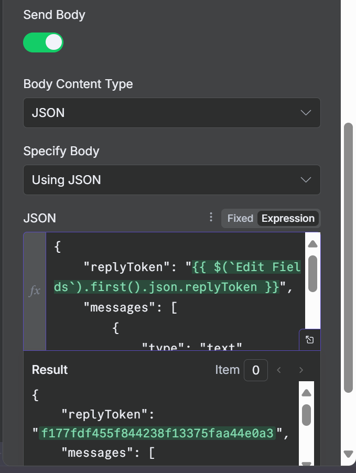
Task: Click the Result pane scrollbar thumb
Action: (x=307, y=415)
